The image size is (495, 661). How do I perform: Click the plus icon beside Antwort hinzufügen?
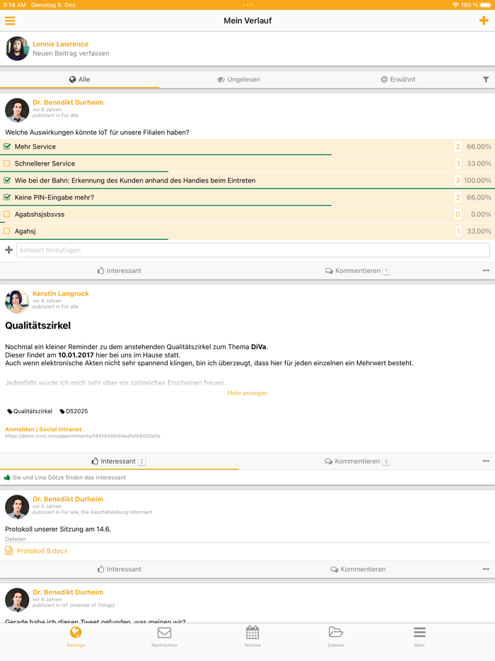click(x=9, y=250)
